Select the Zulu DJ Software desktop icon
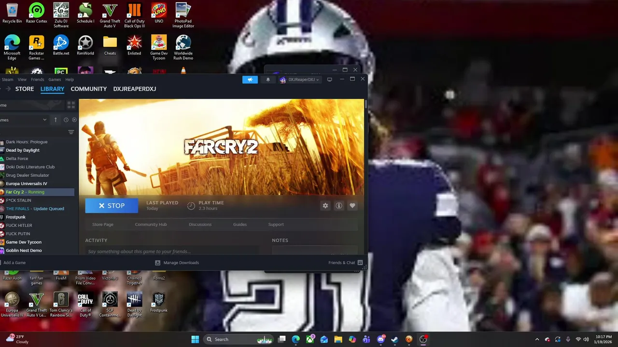Image resolution: width=618 pixels, height=347 pixels. 61,15
